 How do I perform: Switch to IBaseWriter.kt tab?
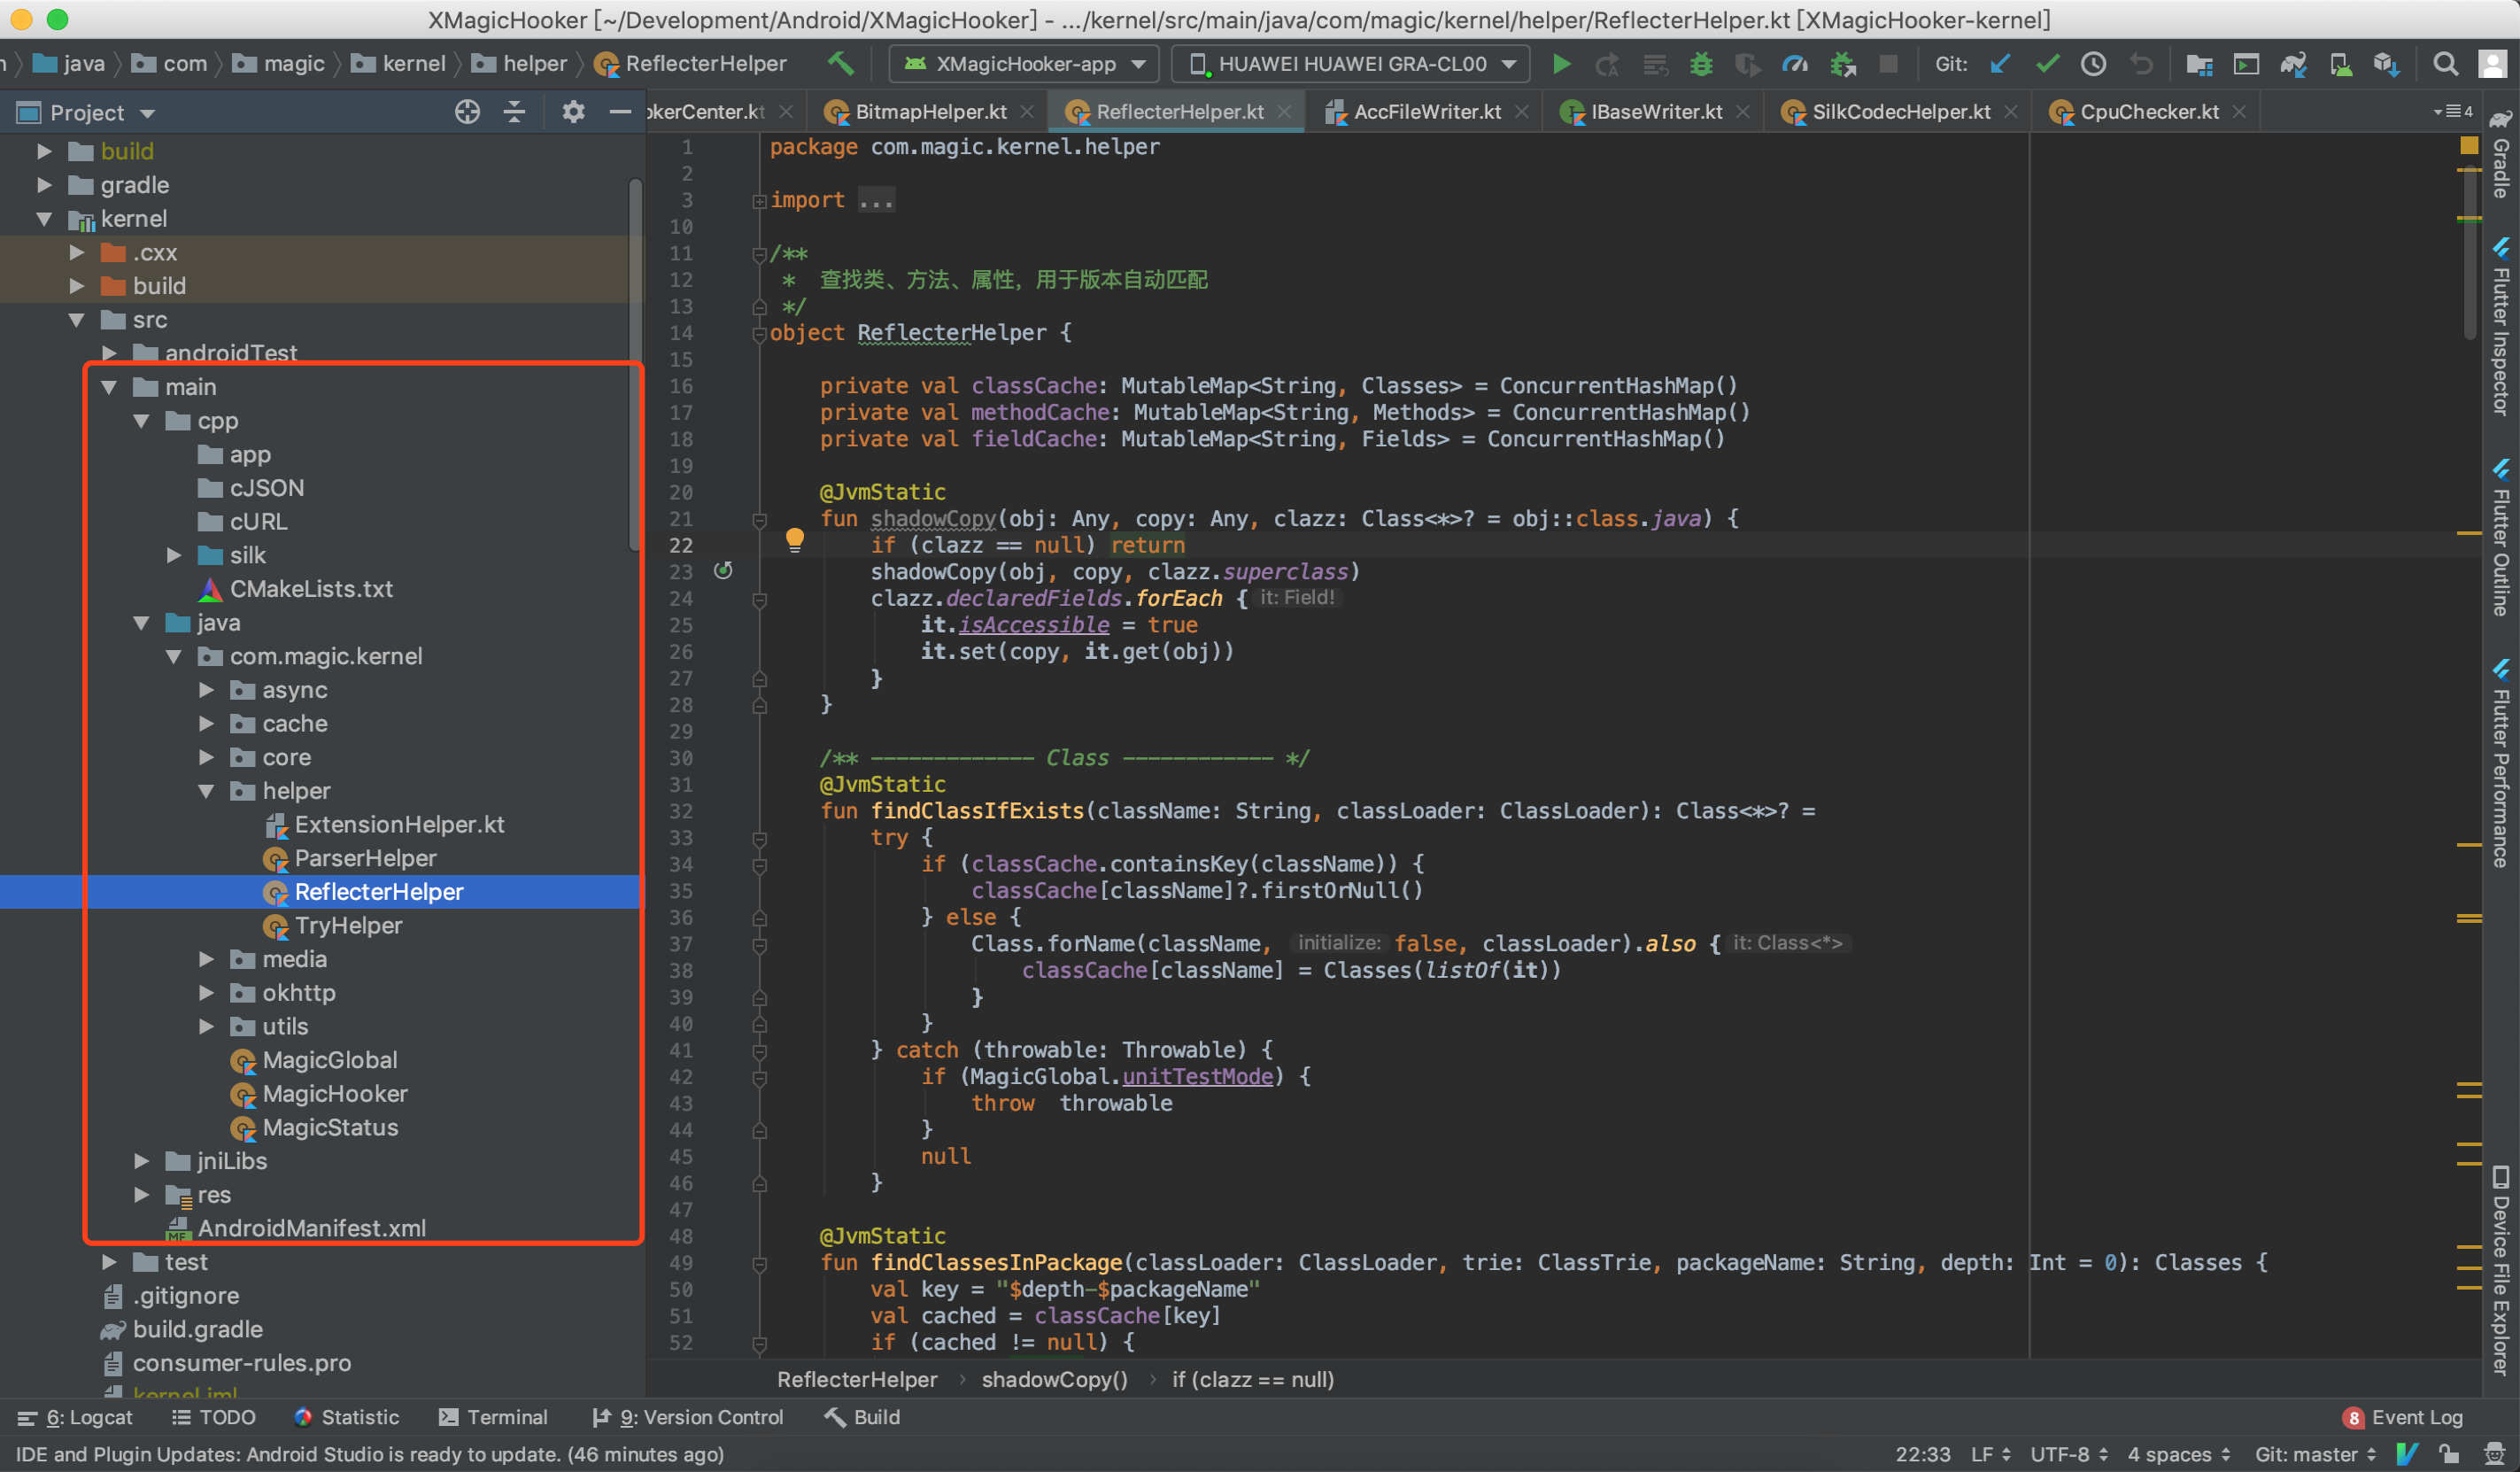tap(1656, 112)
